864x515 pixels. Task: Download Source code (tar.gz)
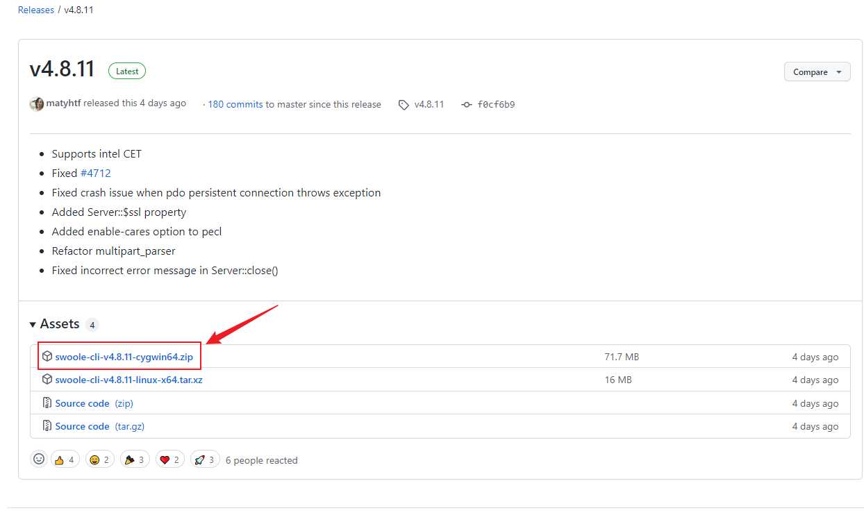click(x=100, y=426)
